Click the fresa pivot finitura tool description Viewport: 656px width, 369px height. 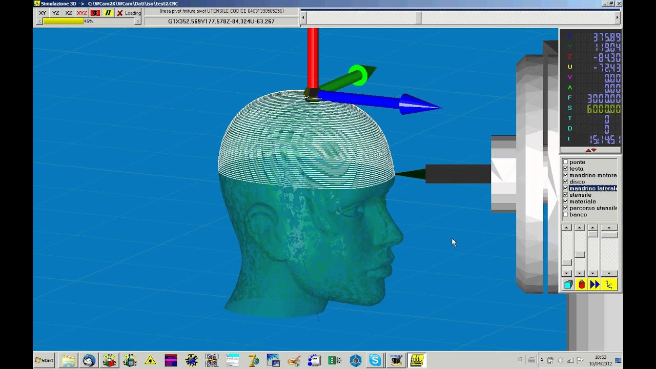(221, 11)
